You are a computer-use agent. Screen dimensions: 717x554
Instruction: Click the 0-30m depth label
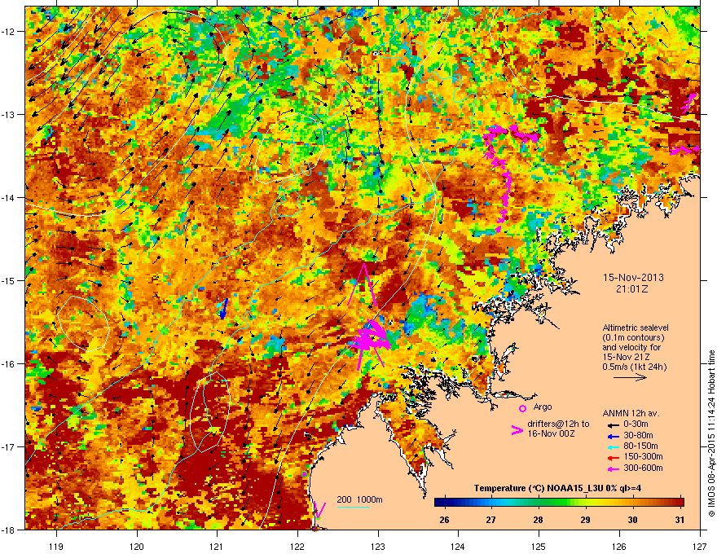(x=636, y=424)
